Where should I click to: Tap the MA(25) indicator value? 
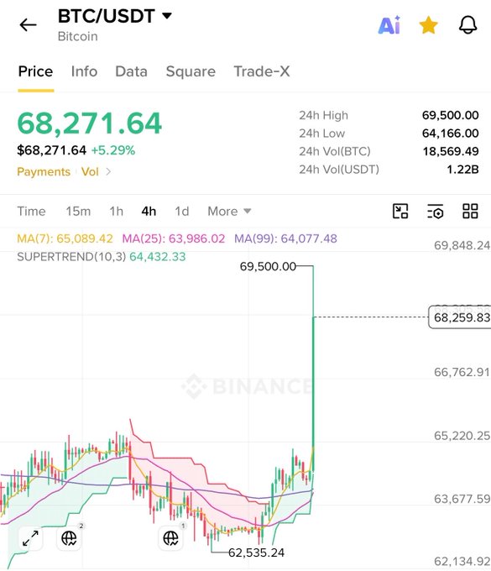pos(174,238)
